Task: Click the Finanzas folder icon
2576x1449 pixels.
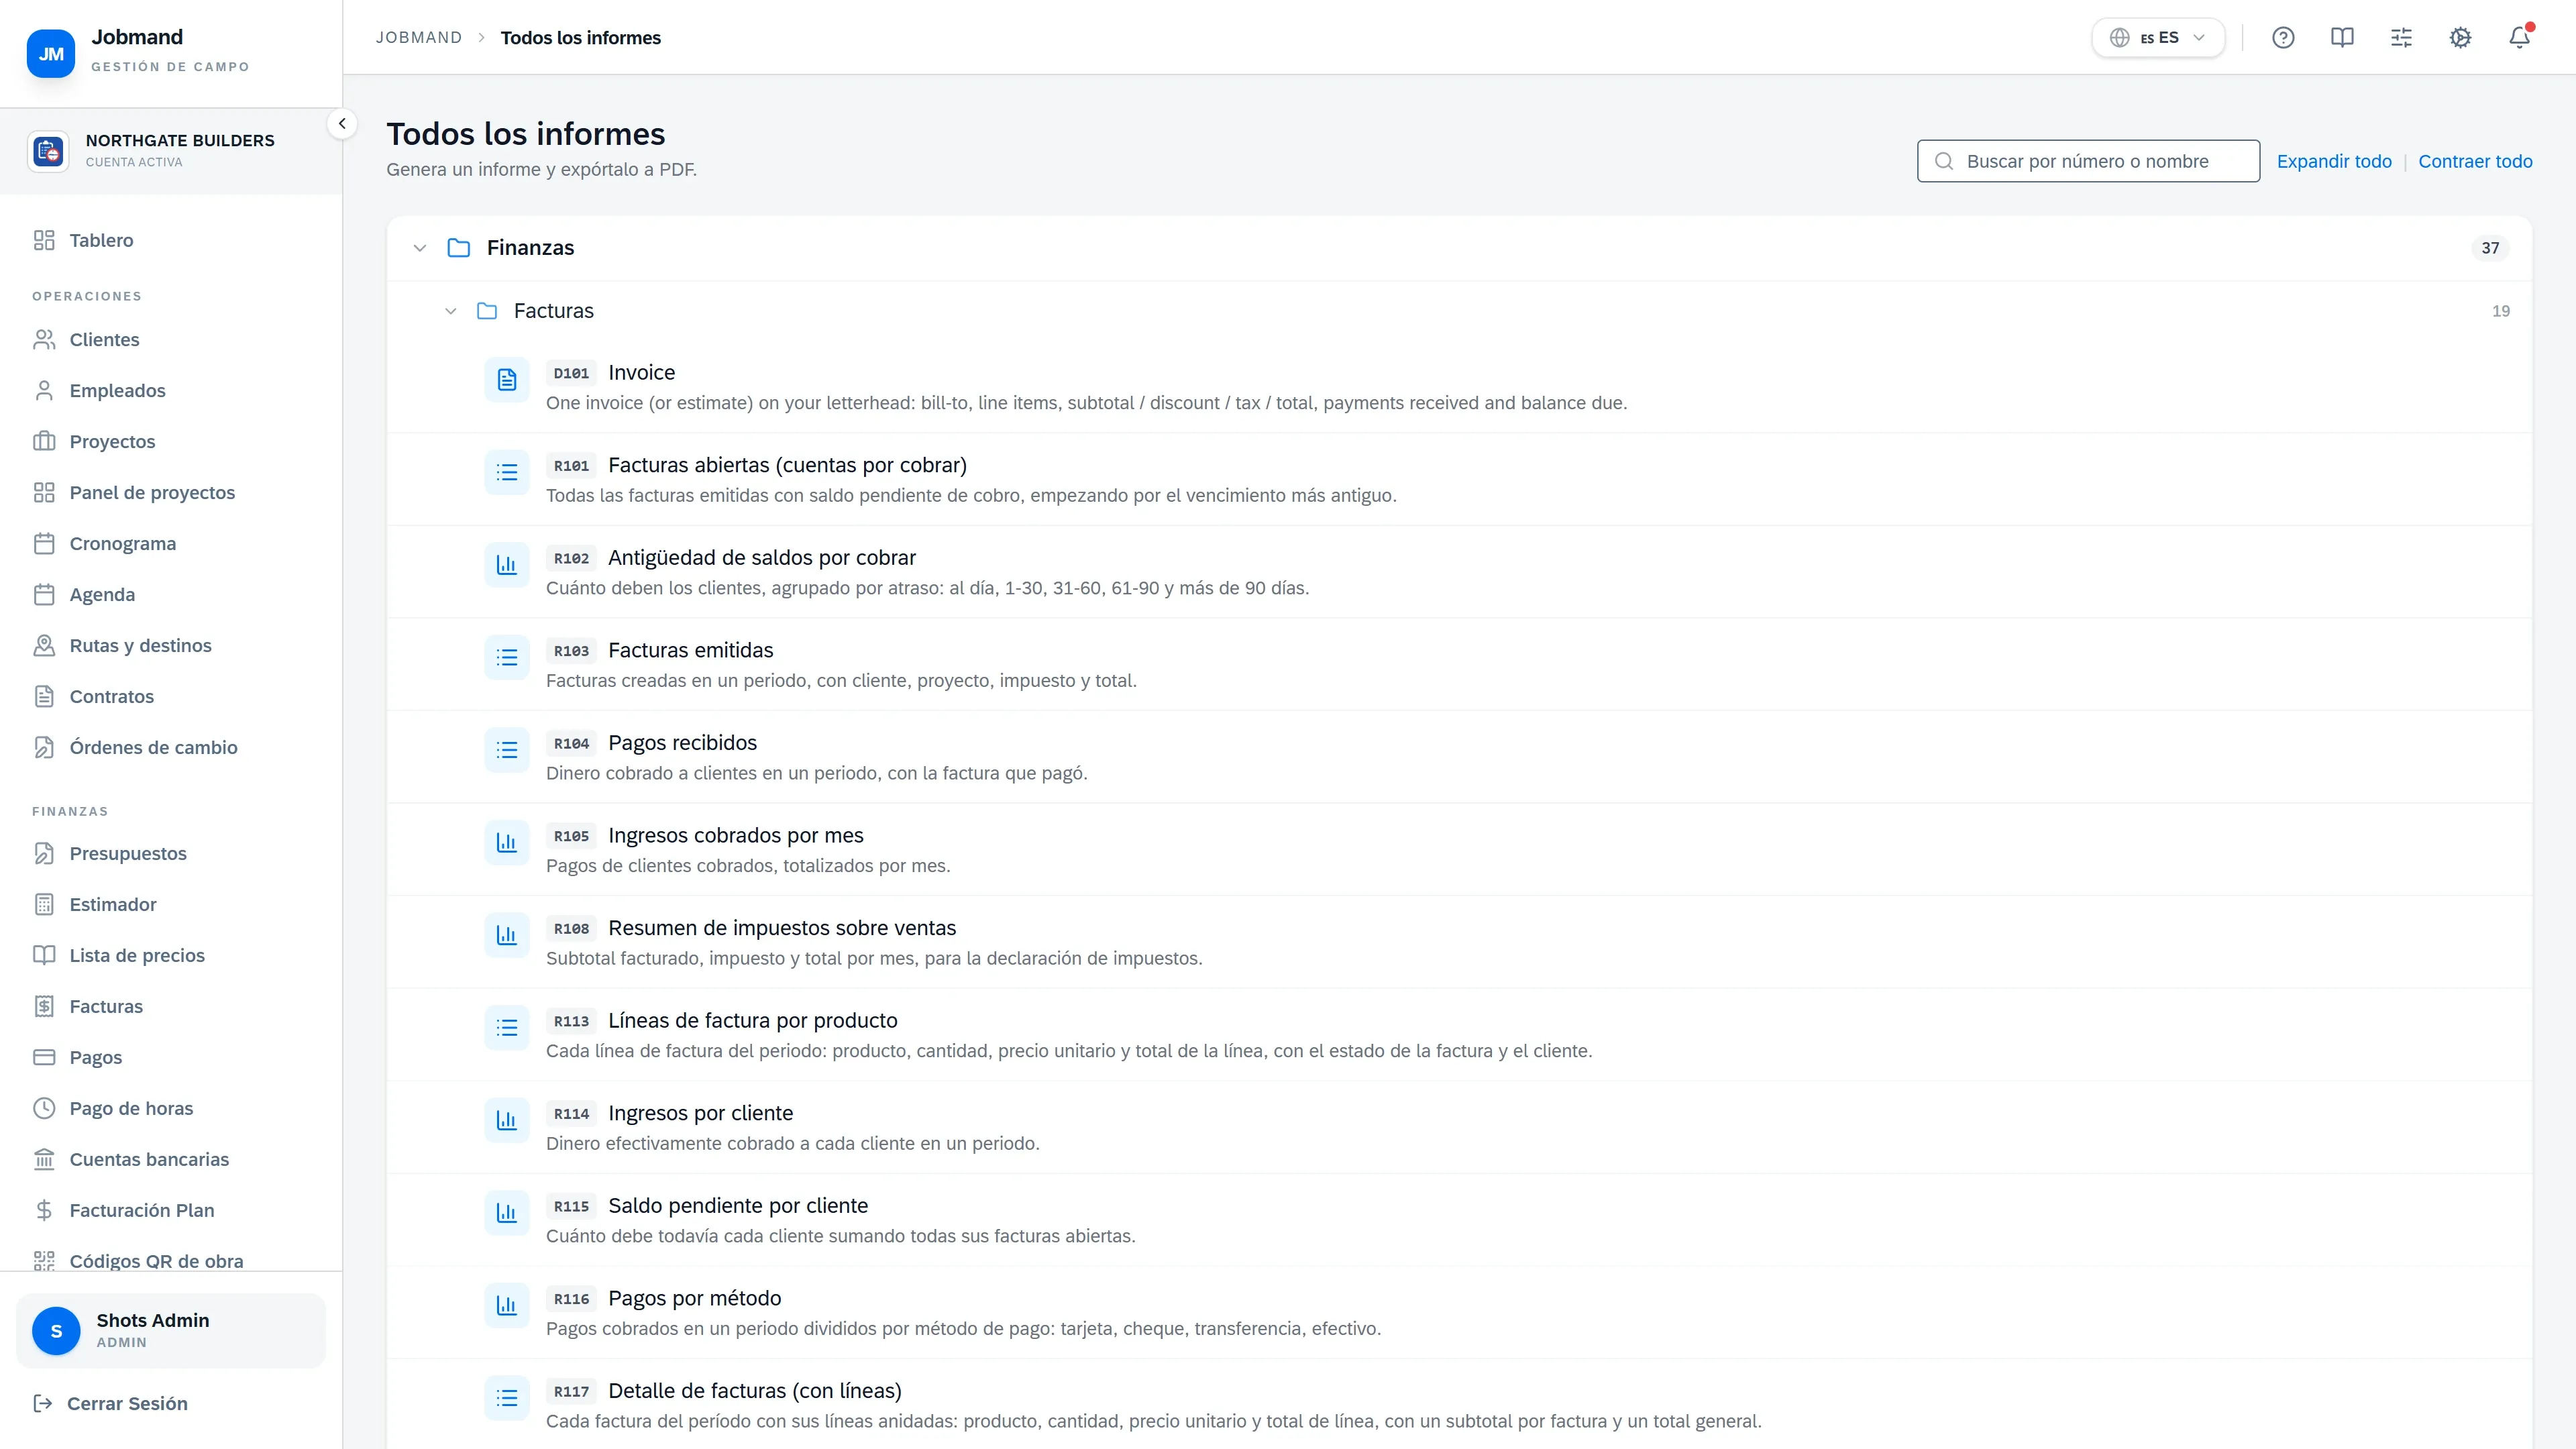Action: [x=459, y=248]
